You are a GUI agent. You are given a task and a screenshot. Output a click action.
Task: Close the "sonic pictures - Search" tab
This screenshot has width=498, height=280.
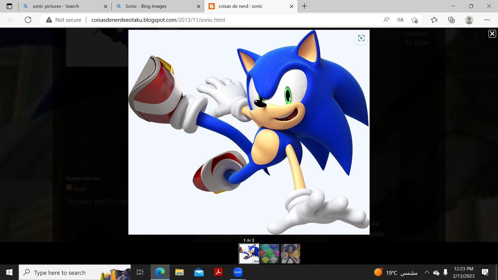point(106,6)
